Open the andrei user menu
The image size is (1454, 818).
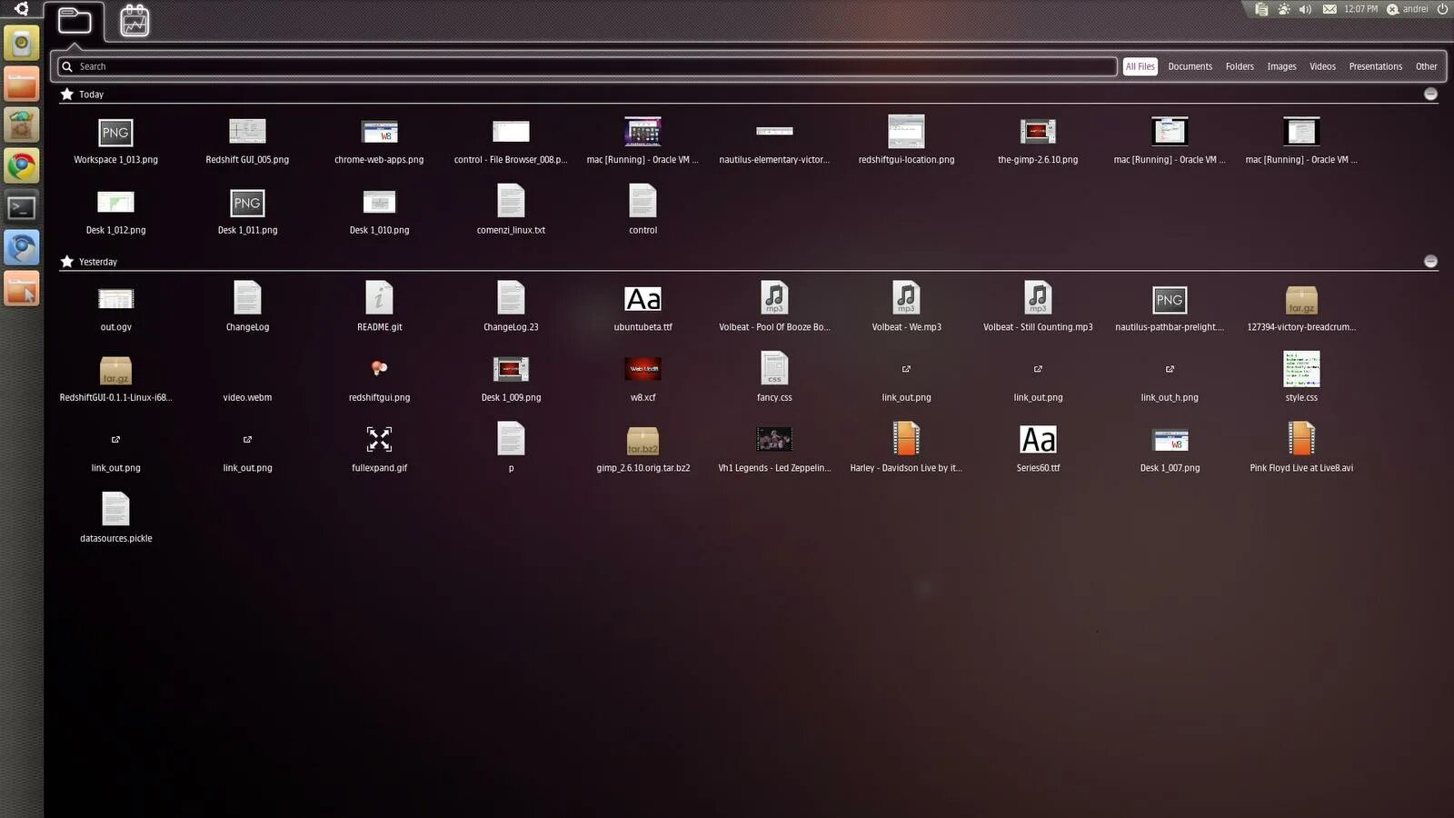[1407, 9]
